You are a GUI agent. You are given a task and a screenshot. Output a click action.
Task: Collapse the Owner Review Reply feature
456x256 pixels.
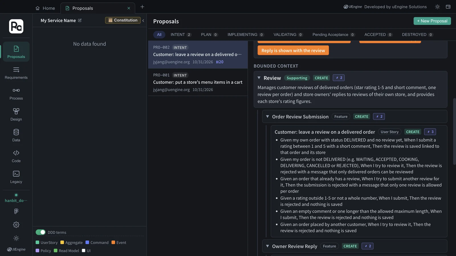[x=268, y=246]
